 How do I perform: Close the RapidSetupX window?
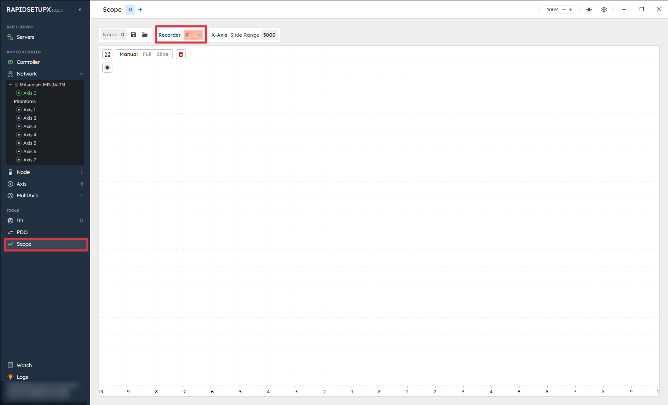pos(659,9)
